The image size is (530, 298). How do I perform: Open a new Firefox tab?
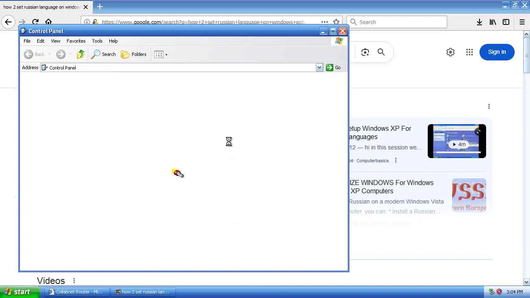click(100, 7)
